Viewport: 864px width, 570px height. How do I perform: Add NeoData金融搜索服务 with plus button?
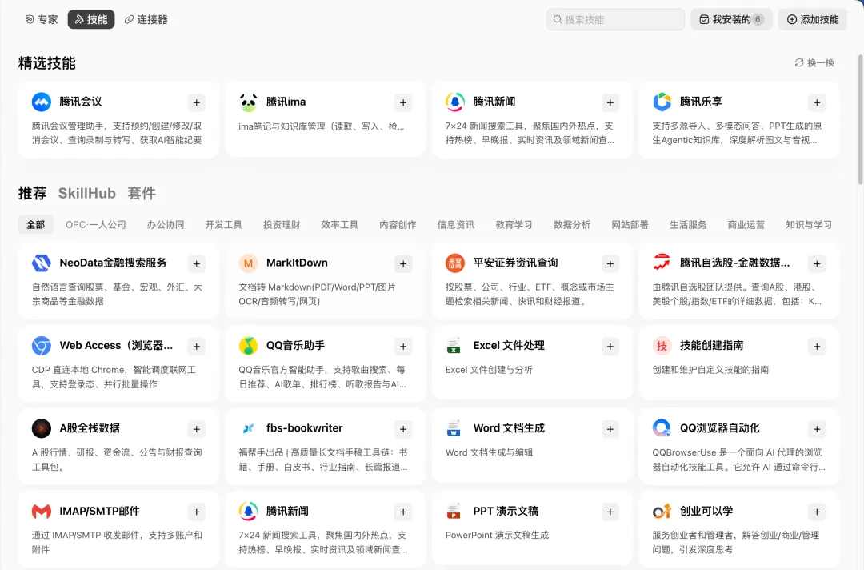(x=197, y=264)
